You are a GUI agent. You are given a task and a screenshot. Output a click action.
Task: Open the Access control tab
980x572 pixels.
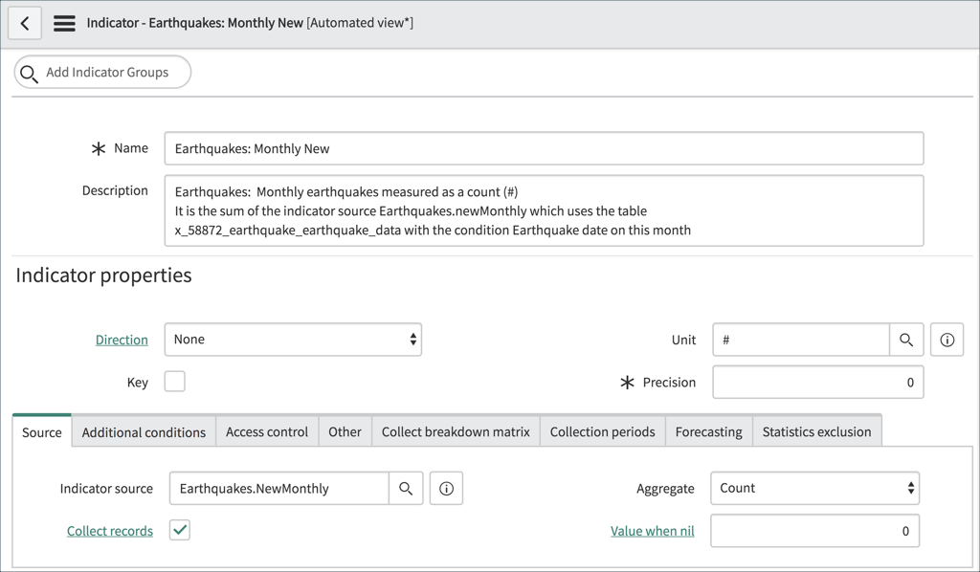(x=267, y=431)
